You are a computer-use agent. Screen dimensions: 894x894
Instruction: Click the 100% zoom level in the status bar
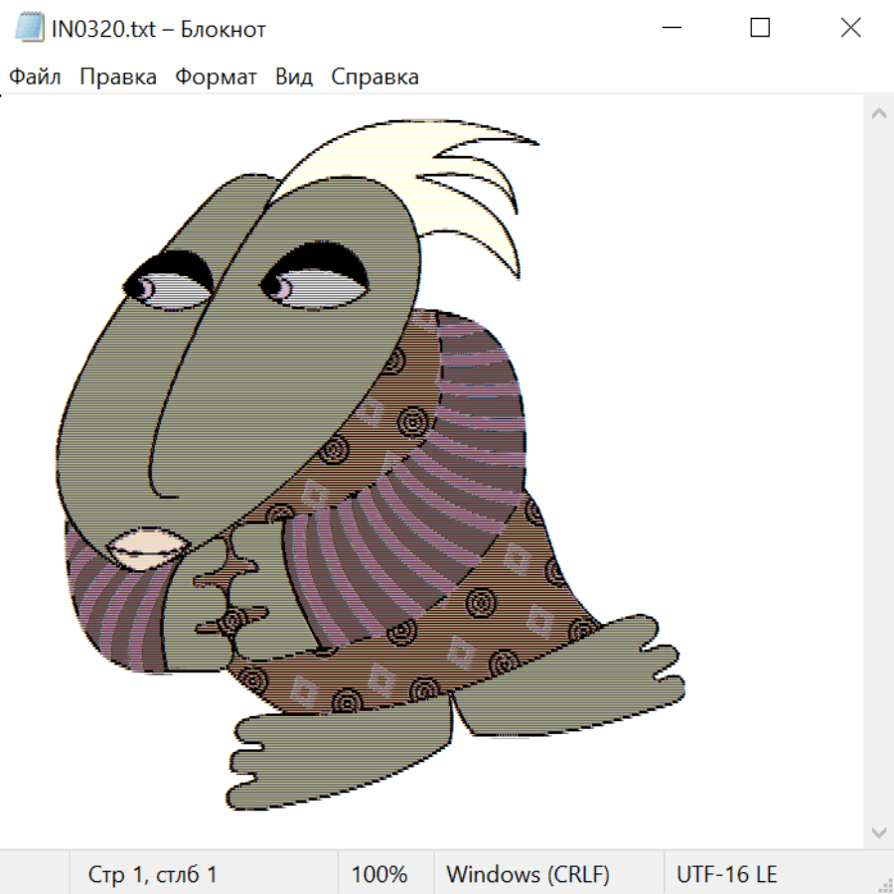click(x=379, y=875)
